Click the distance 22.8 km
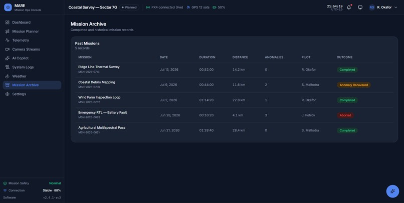The width and height of the screenshot is (404, 203). [x=239, y=100]
